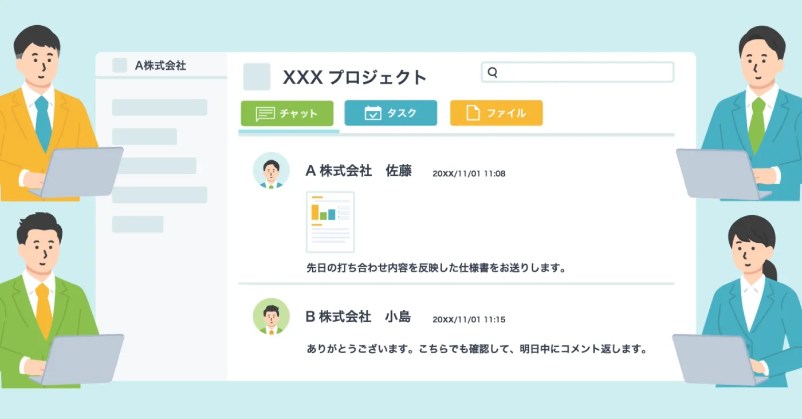The image size is (802, 419).
Task: Click the search input field
Action: point(579,72)
